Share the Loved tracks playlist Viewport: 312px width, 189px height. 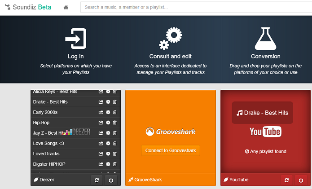(101, 154)
